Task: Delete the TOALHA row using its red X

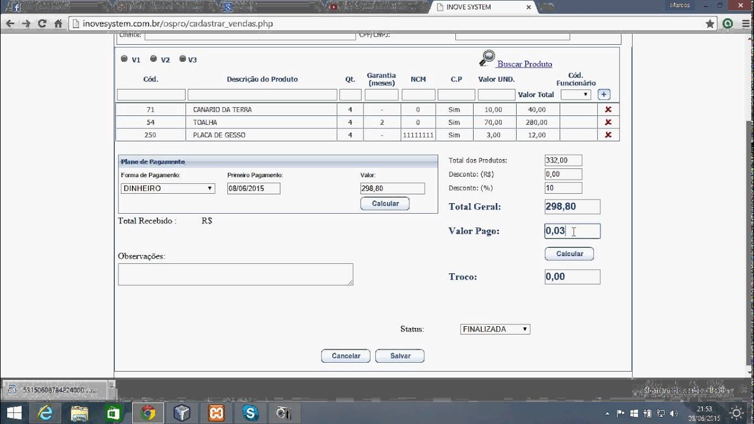Action: coord(608,122)
